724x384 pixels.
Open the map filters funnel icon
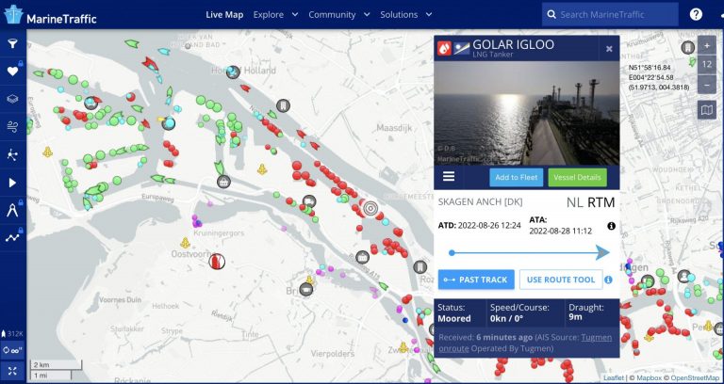[x=12, y=43]
